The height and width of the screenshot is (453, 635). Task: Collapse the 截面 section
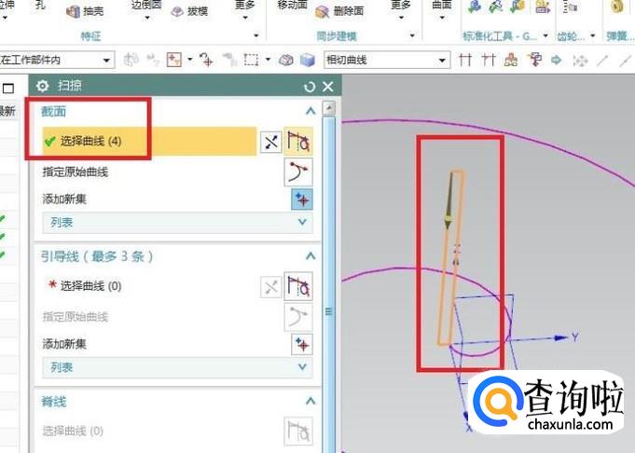tap(310, 111)
